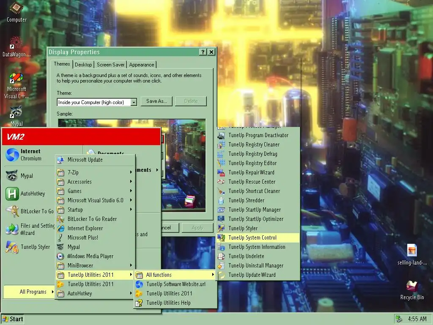Launch TuneUp Registry Defrag
Screen dimensions: 433x325
tap(258, 154)
